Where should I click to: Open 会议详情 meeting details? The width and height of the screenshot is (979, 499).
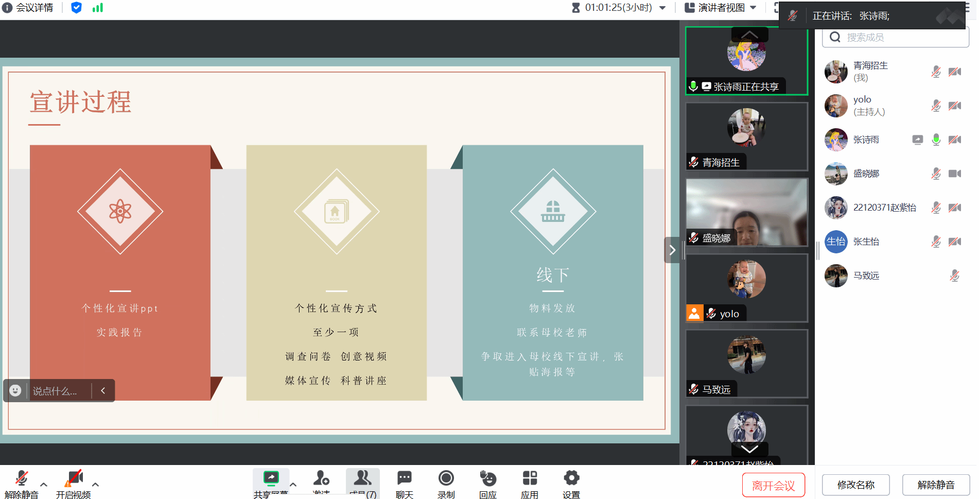[x=28, y=8]
